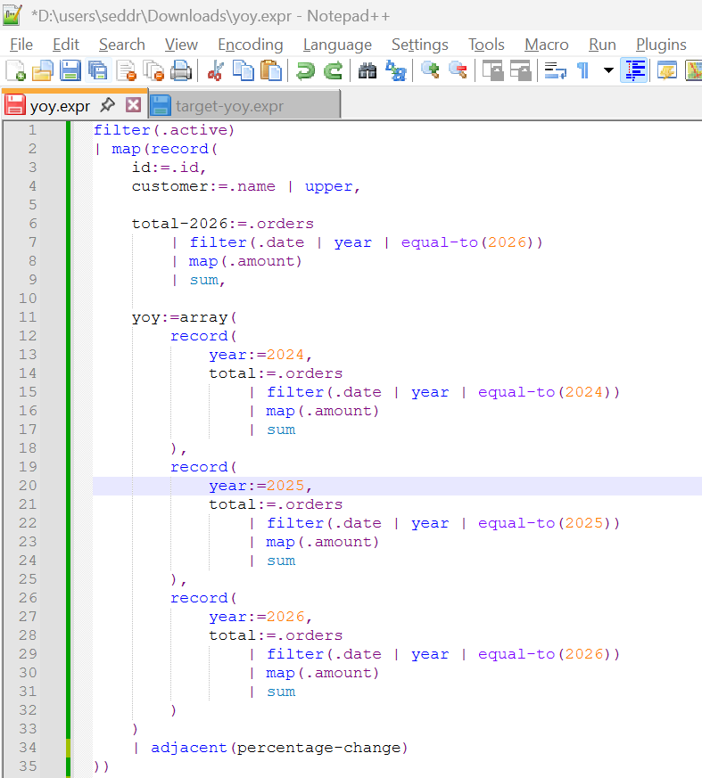This screenshot has height=778, width=702.
Task: Zoom out using magnifier minus icon
Action: tap(458, 70)
